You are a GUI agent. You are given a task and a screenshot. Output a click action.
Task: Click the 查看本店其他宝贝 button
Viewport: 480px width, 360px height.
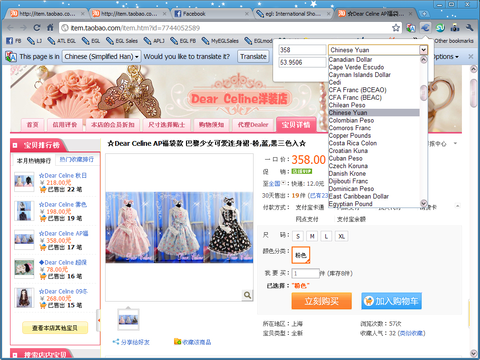55,328
